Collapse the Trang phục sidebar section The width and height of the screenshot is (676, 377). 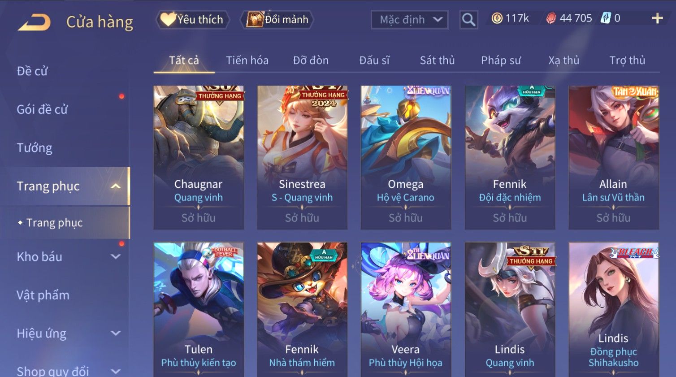(116, 186)
